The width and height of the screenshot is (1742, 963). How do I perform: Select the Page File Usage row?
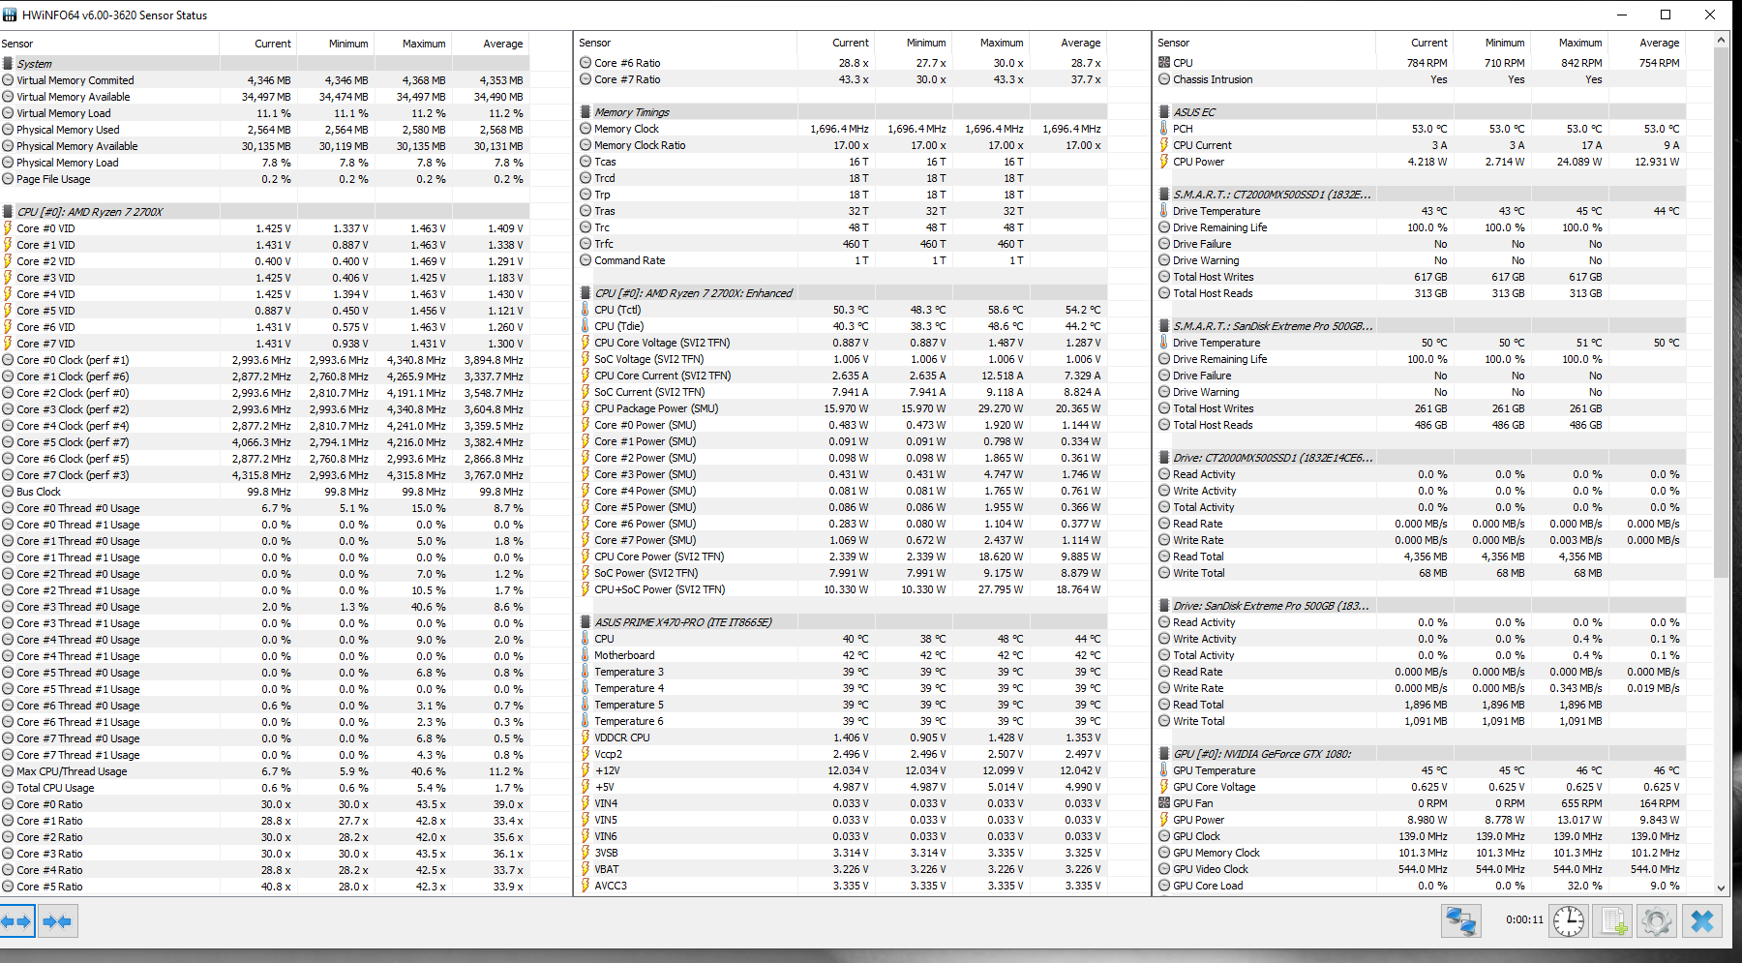(264, 179)
